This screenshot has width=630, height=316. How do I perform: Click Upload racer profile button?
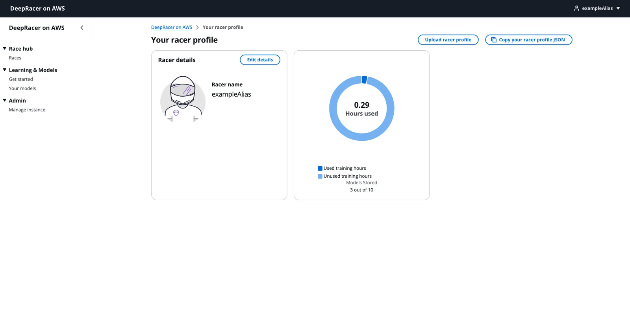[x=448, y=40]
